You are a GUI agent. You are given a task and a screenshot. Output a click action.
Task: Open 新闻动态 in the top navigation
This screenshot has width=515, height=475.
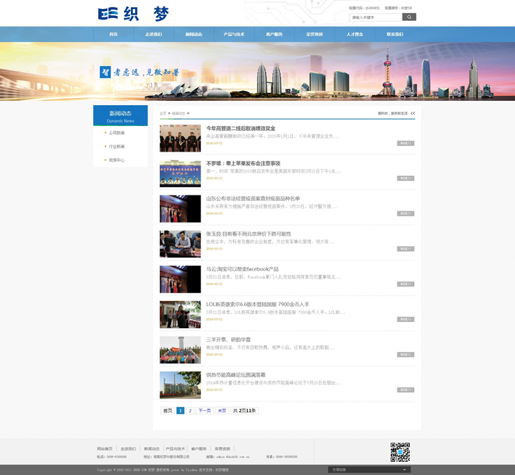tap(193, 34)
